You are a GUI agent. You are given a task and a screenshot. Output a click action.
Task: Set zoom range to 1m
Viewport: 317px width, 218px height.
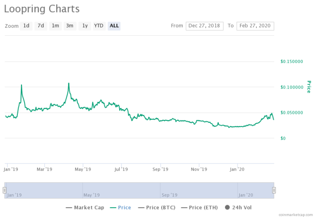click(x=55, y=26)
